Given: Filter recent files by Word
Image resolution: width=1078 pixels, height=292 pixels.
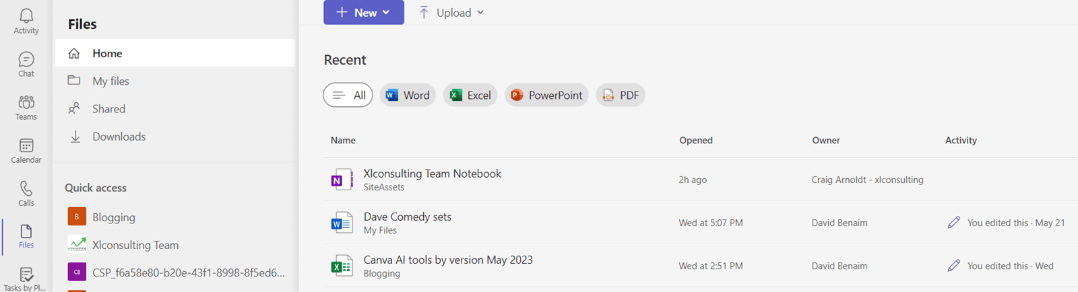Looking at the screenshot, I should [x=407, y=96].
